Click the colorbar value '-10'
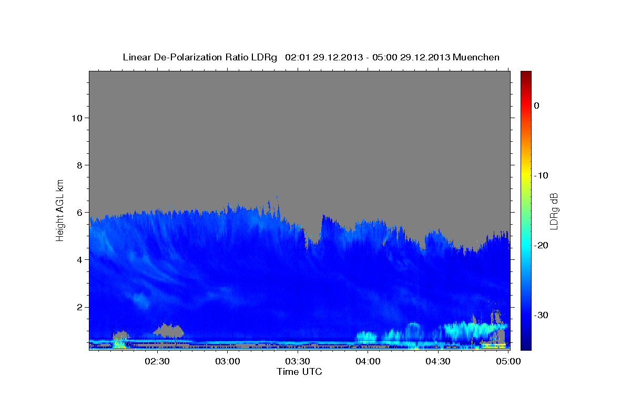631x420 pixels. pyautogui.click(x=542, y=175)
